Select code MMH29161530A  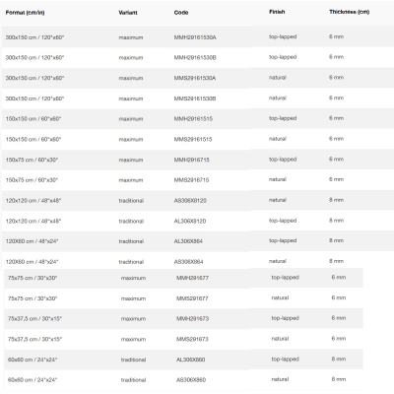(x=195, y=37)
